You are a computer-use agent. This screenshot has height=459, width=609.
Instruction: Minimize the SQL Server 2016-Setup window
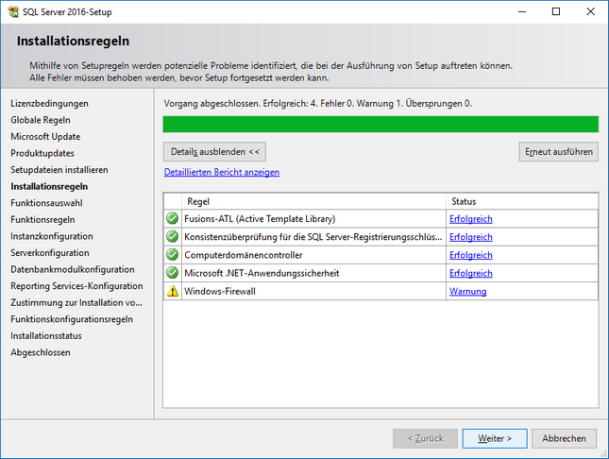coord(522,11)
